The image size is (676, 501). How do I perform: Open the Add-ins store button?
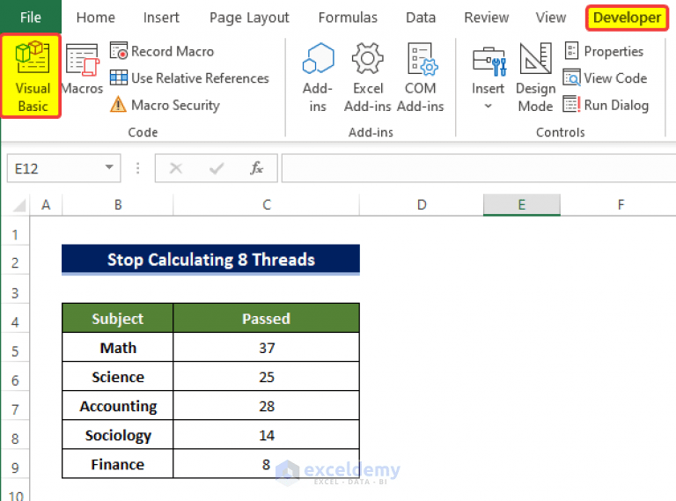[318, 77]
